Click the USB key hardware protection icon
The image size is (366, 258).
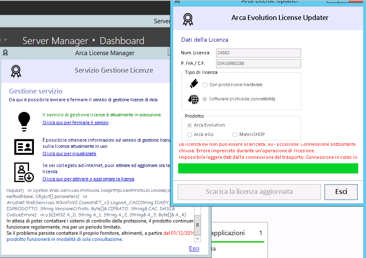[x=194, y=84]
